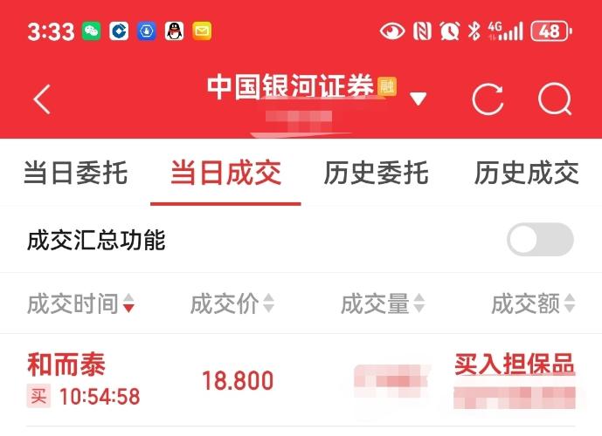Screen dimensions: 602x436
Task: Sort by 成交价 column
Action: pyautogui.click(x=232, y=303)
